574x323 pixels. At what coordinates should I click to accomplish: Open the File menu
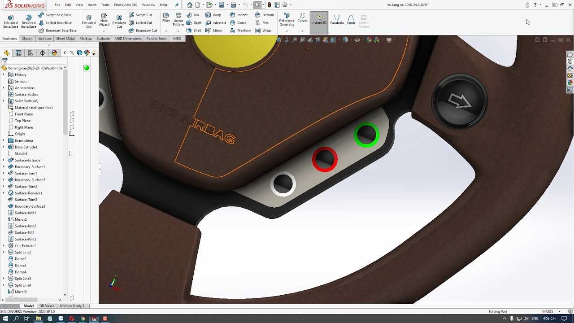point(57,5)
